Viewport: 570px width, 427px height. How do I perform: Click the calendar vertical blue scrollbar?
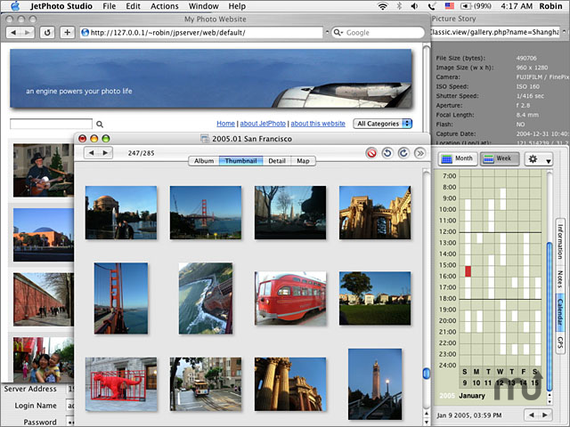(550, 316)
